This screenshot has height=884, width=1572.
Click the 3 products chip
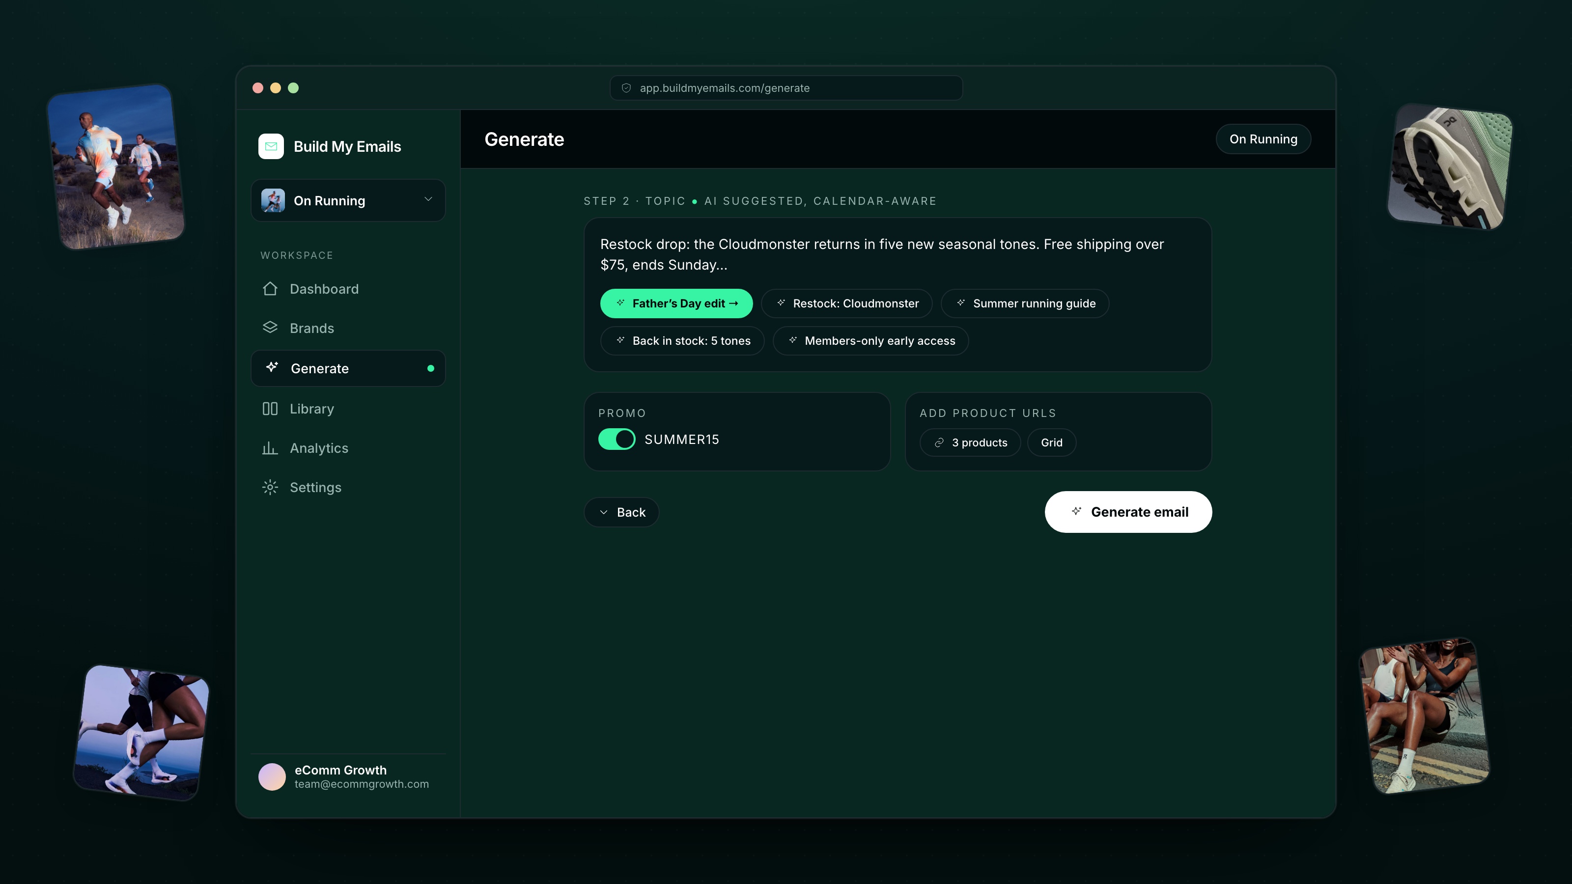click(970, 442)
